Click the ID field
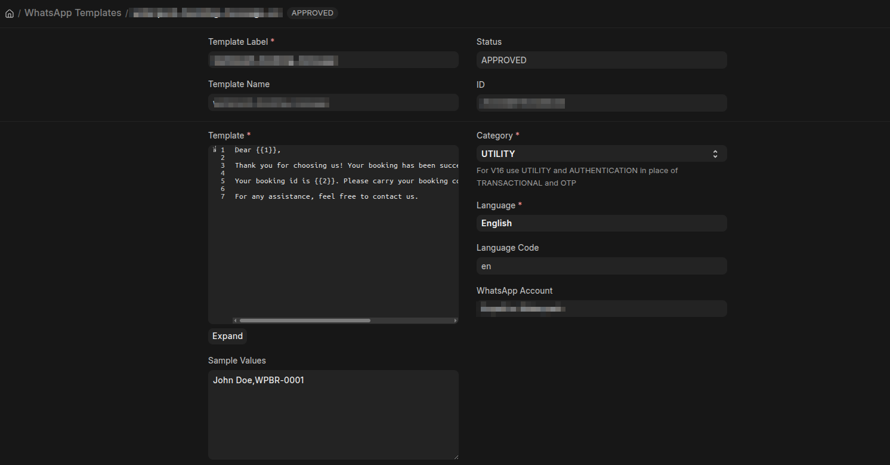Screen dimensions: 890x465 click(602, 103)
